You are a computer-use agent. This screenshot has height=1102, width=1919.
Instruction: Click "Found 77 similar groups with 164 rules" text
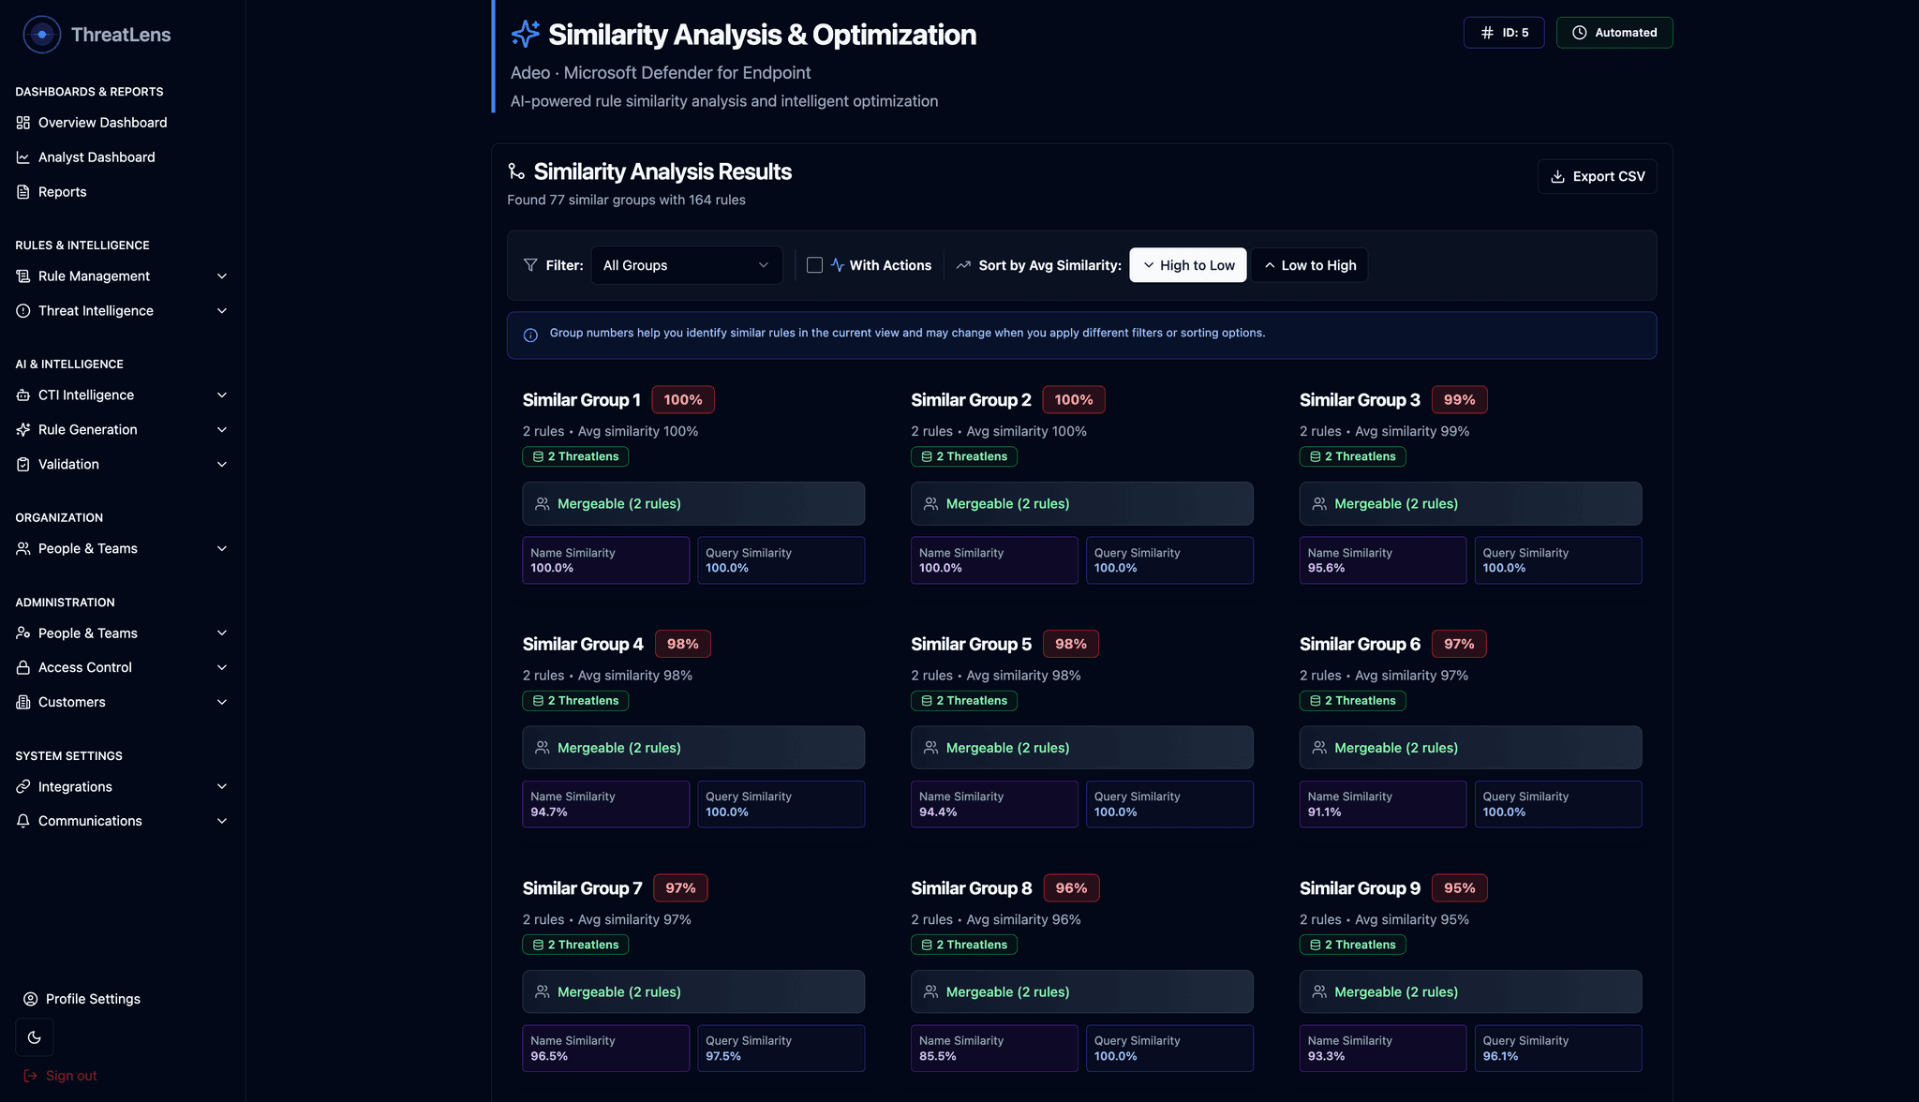[x=627, y=200]
